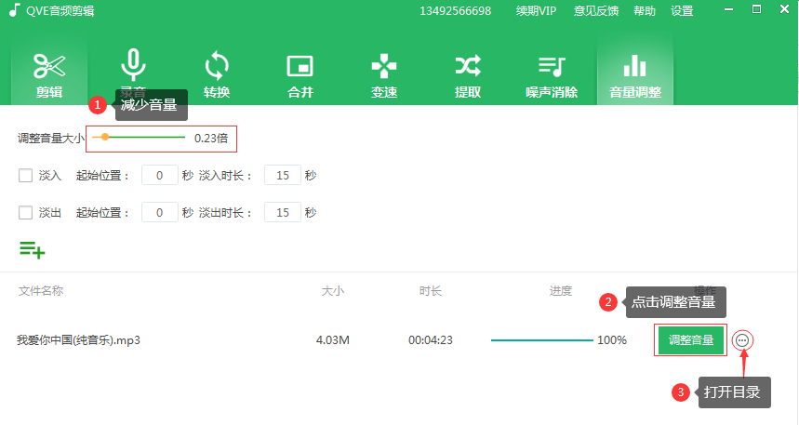
Task: Open the 音量调整 volume adjust tab
Action: tap(634, 73)
